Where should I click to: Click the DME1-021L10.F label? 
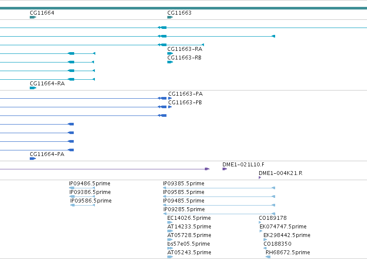pos(243,165)
